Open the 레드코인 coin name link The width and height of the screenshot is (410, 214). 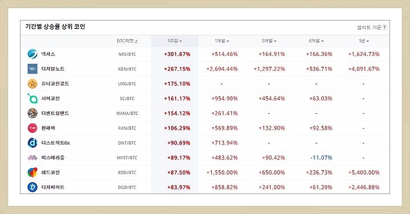pos(51,172)
